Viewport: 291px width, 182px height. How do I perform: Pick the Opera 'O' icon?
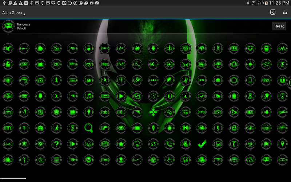(x=170, y=96)
